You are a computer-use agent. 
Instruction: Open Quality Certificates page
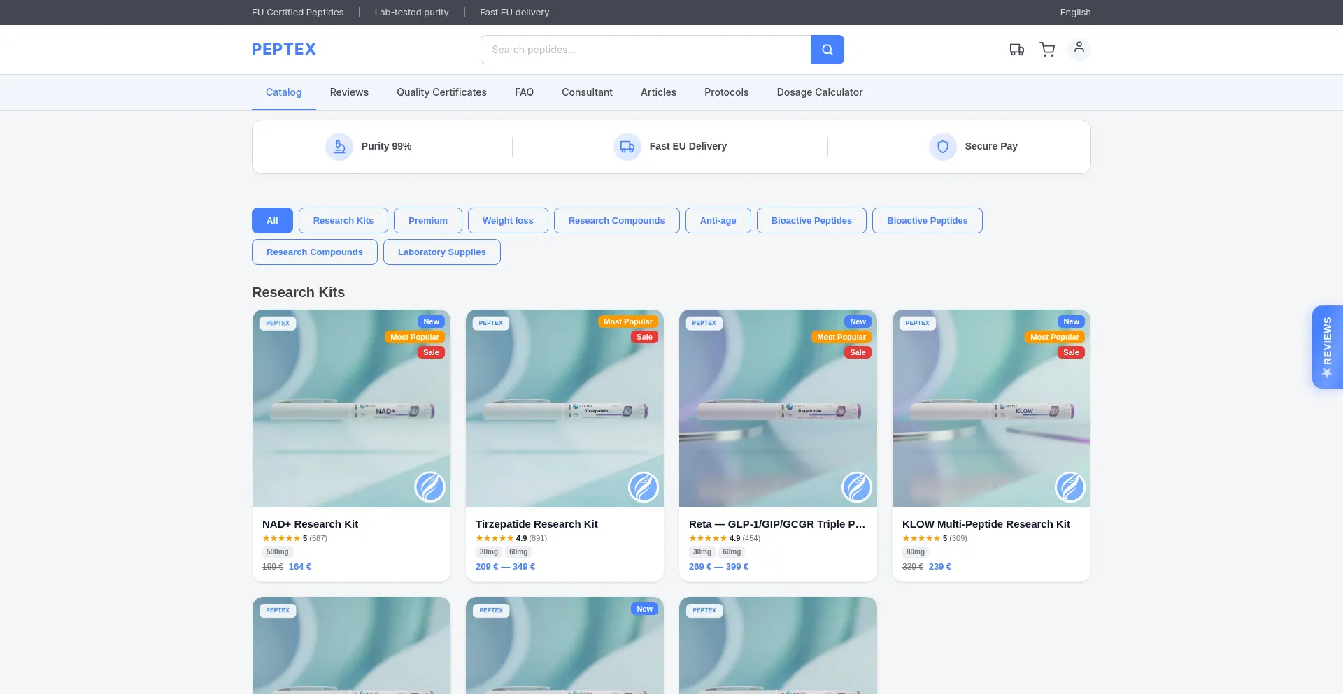tap(441, 92)
